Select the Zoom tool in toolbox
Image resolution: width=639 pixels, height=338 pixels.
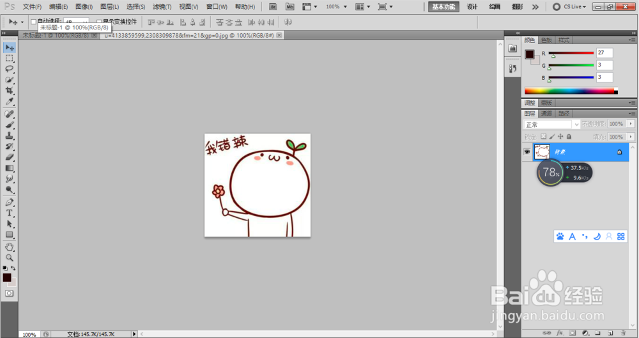click(10, 257)
